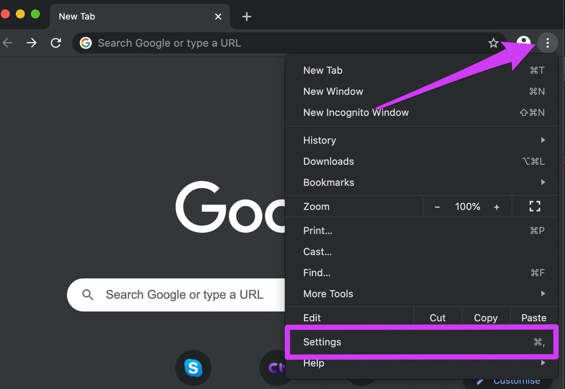Decrease zoom with the minus button
Image resolution: width=565 pixels, height=389 pixels.
pyautogui.click(x=437, y=207)
